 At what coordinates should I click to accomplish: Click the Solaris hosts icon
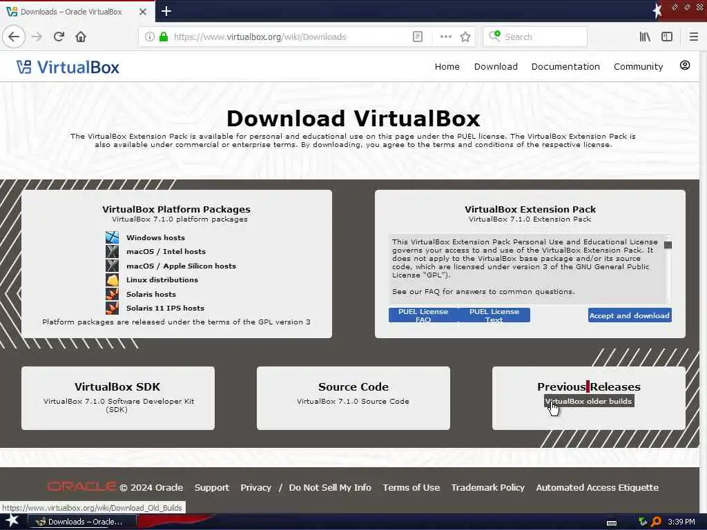click(x=112, y=294)
